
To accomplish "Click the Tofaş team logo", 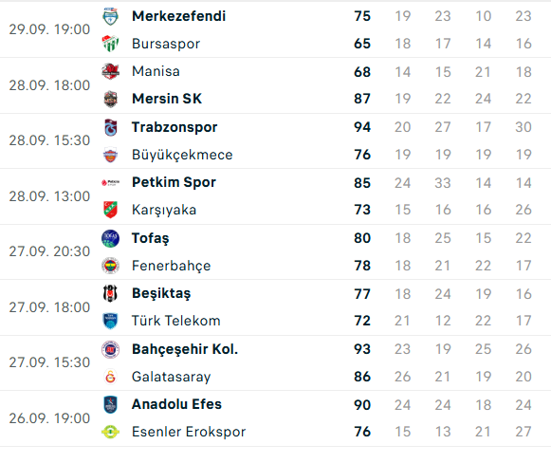I will point(110,238).
